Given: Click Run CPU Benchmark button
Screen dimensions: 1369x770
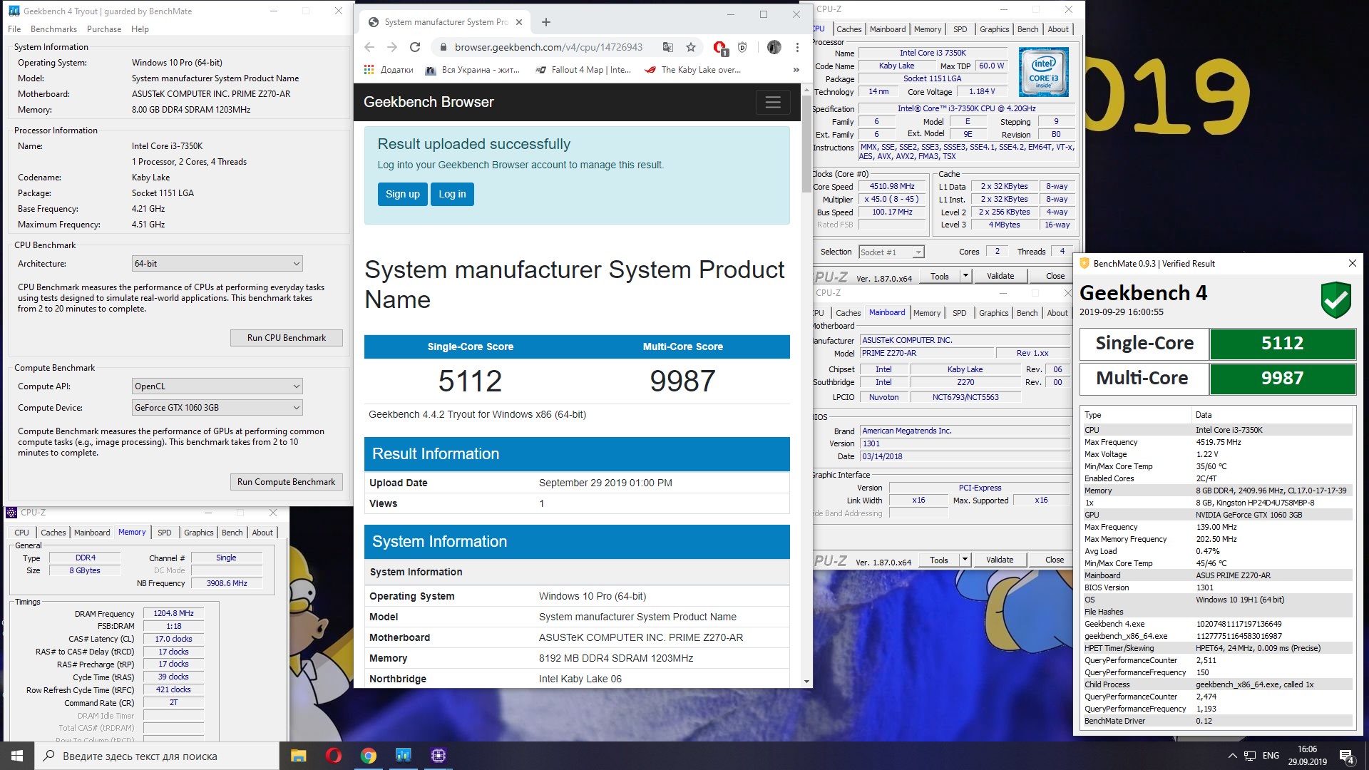Looking at the screenshot, I should [287, 338].
